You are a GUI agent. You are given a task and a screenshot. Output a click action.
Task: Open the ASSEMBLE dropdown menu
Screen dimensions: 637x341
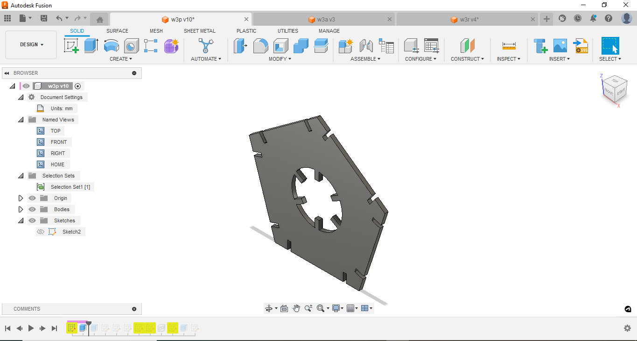(365, 59)
